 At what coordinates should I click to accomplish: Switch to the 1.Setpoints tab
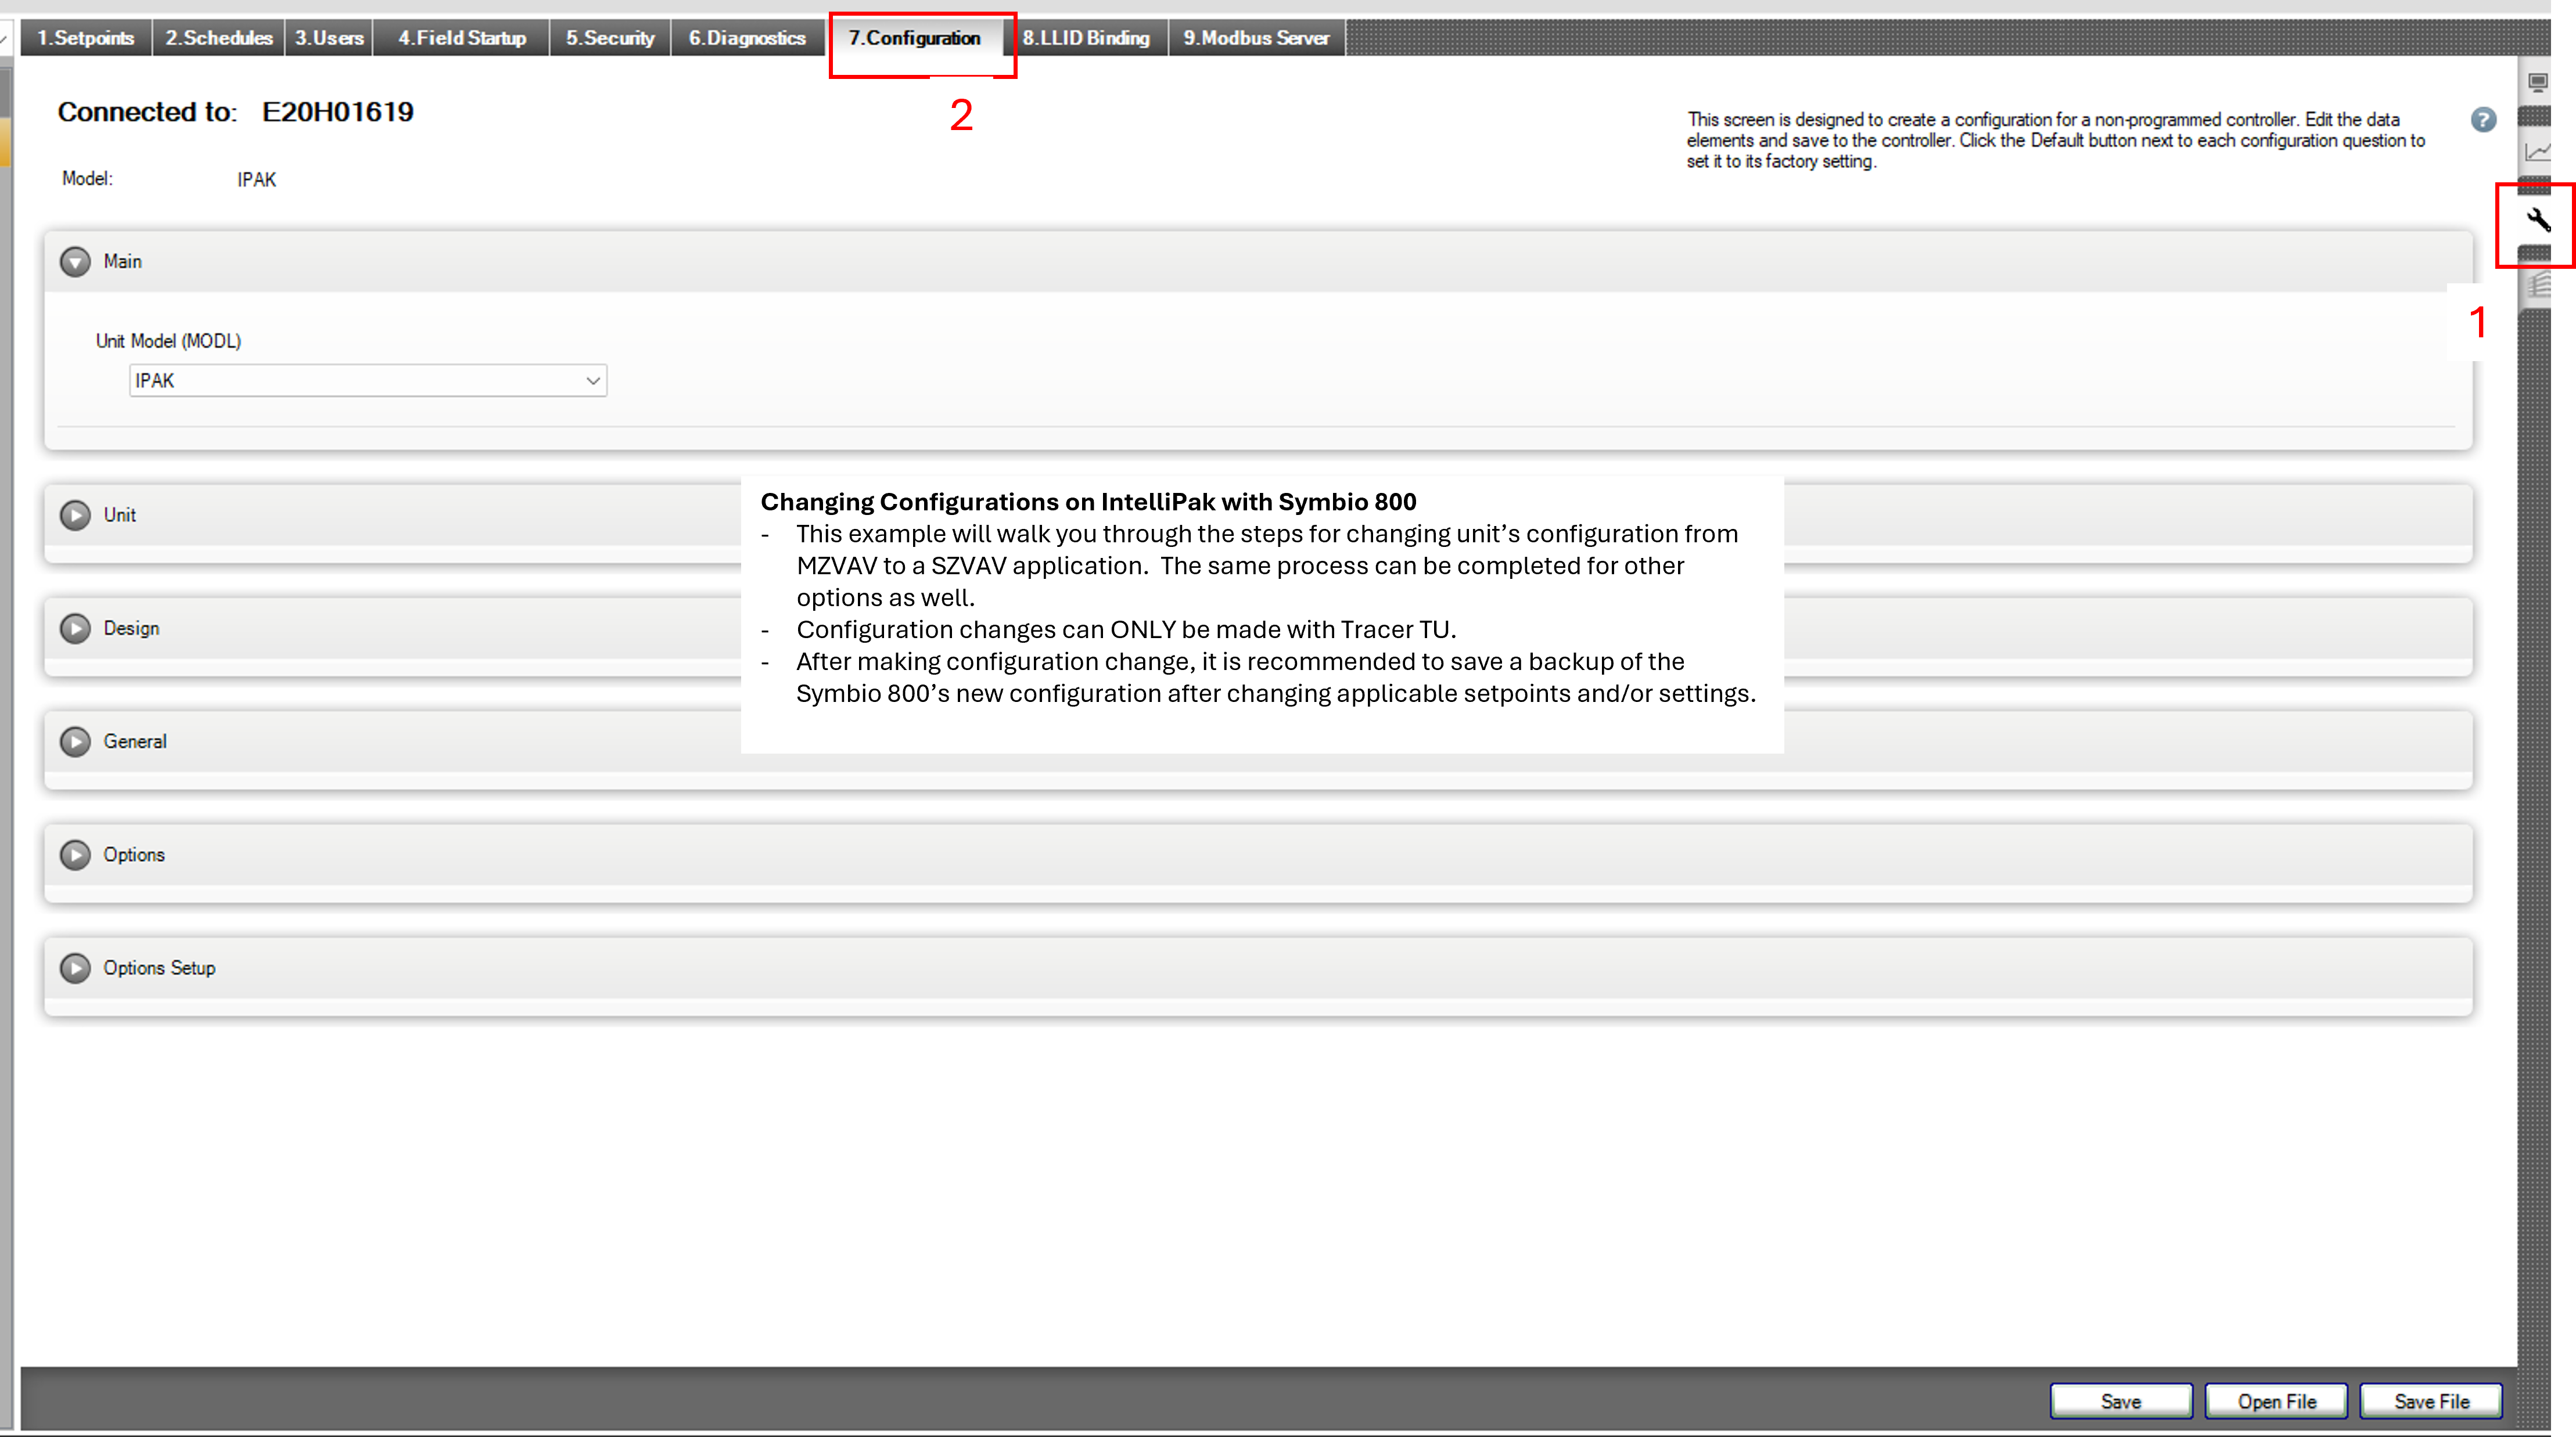pos(86,38)
